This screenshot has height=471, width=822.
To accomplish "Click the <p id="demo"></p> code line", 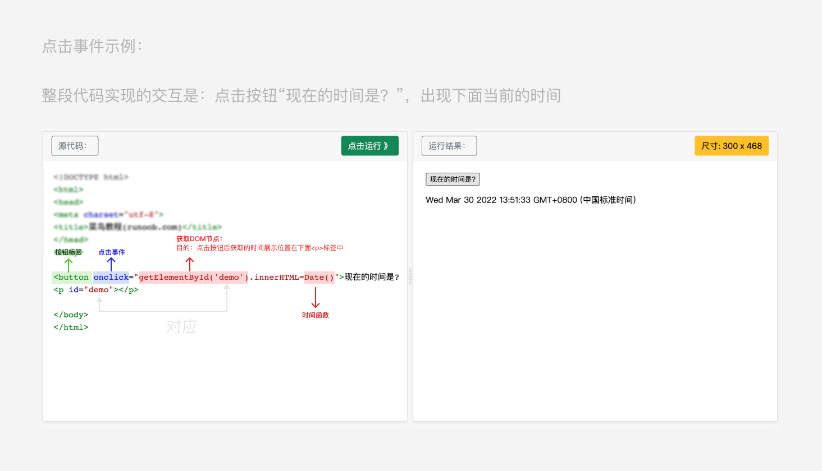I will tap(96, 290).
